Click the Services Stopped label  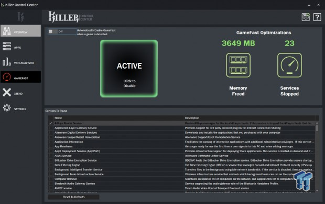tap(289, 91)
